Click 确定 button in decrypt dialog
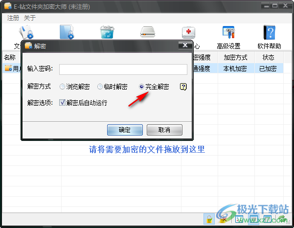Screen dimensions: 294x228 (125, 130)
